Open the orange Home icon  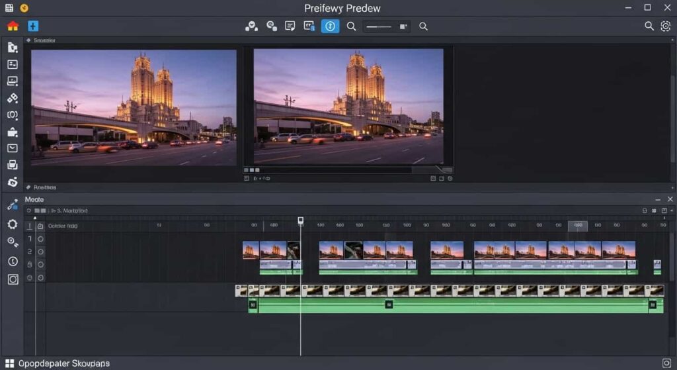13,26
